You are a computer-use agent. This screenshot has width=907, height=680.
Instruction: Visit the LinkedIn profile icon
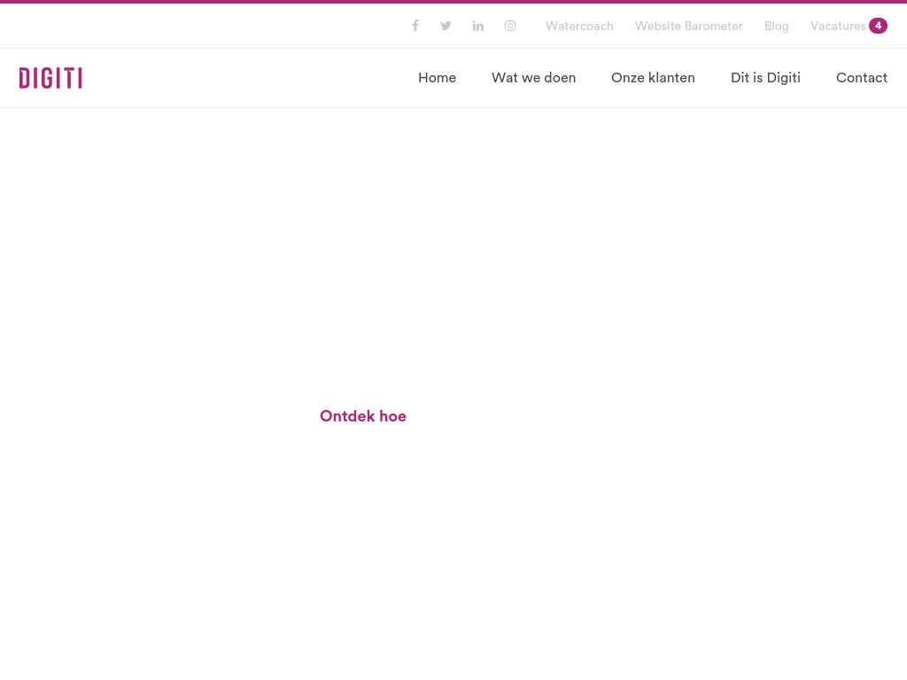click(x=477, y=26)
